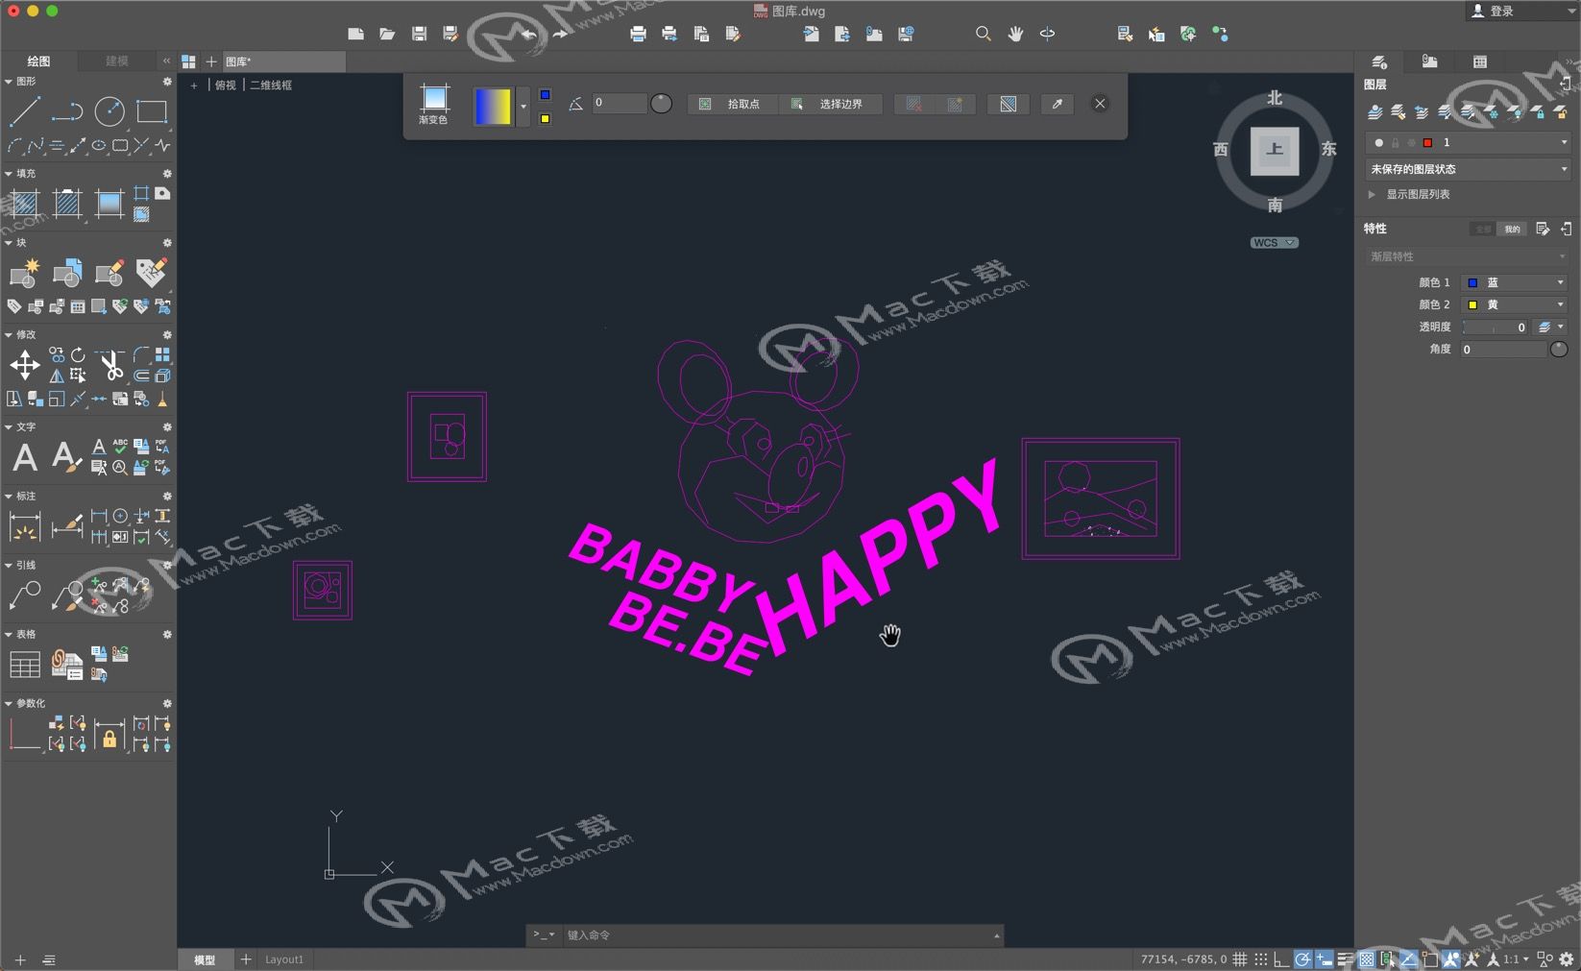Open the current layer '1' dropdown
The width and height of the screenshot is (1581, 971).
1468,142
